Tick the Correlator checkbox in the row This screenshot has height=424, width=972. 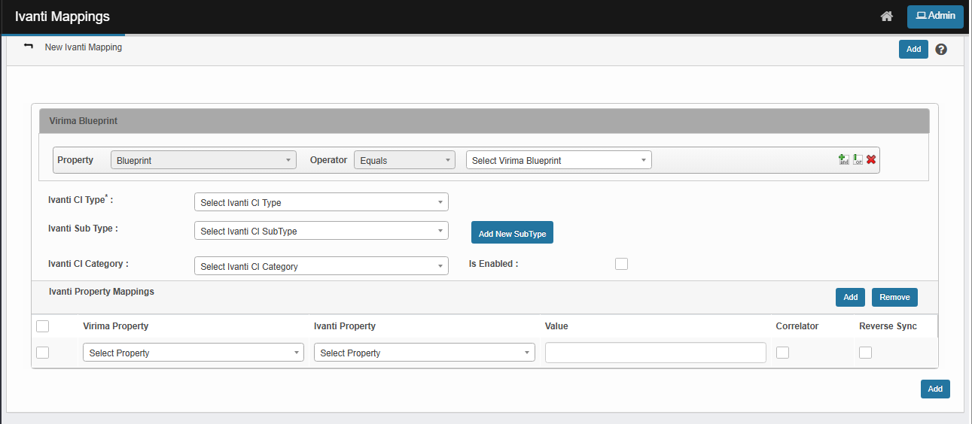tap(782, 353)
